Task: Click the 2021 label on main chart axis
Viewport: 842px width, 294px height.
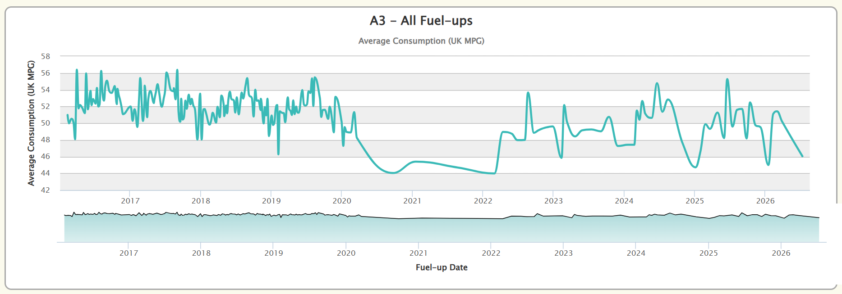Action: [x=412, y=201]
